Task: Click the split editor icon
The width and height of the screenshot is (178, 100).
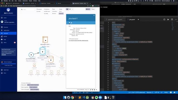Action: (x=172, y=19)
